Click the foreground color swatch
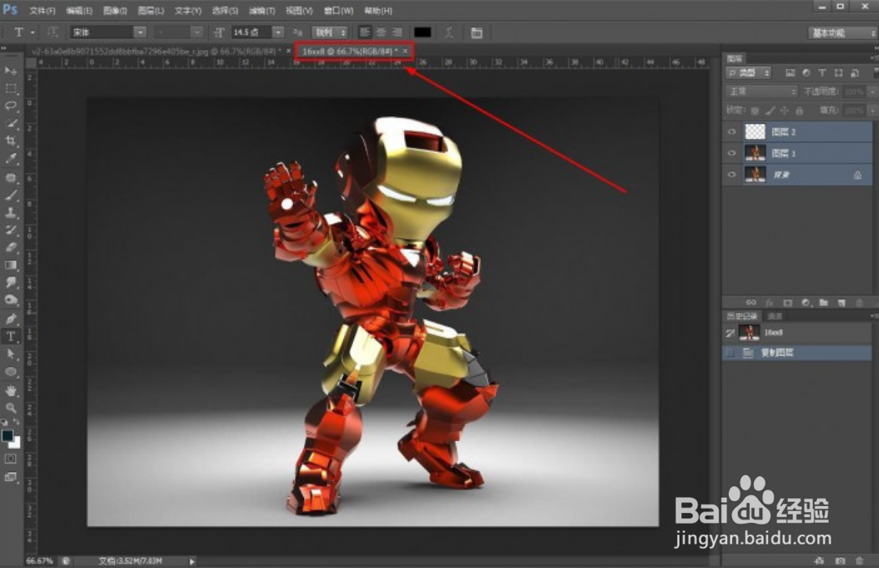This screenshot has height=568, width=879. coord(8,436)
